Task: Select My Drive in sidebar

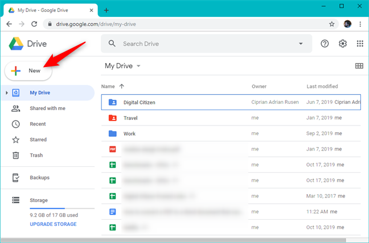Action: 48,93
